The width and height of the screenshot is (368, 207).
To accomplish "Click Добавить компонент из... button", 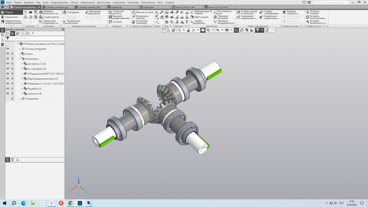I will pyautogui.click(x=49, y=12).
